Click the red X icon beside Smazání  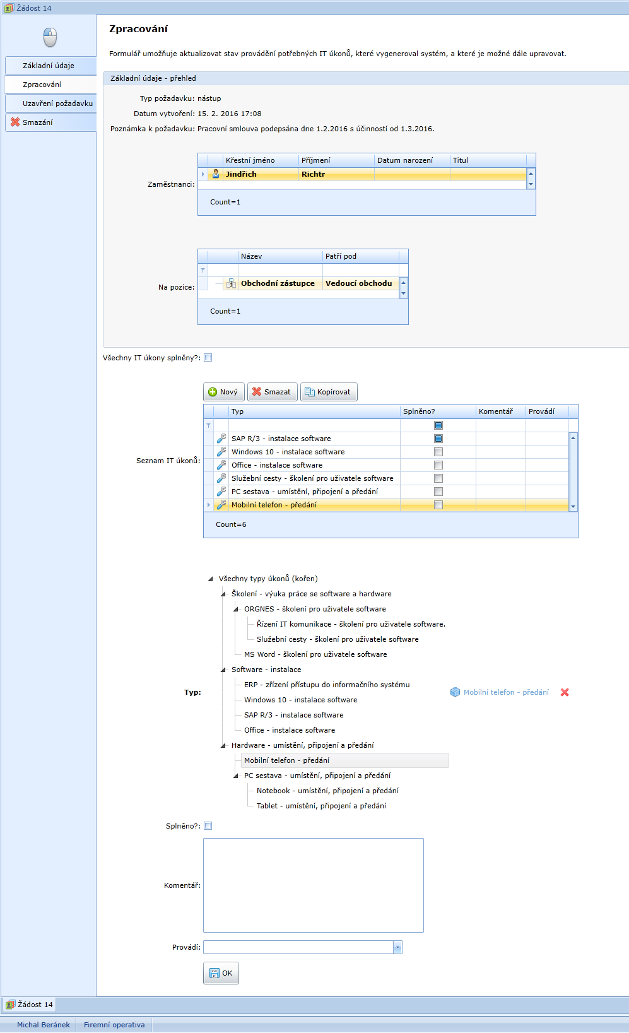(x=15, y=122)
